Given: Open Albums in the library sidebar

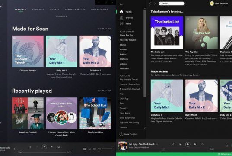Looking at the screenshot, I should click(x=124, y=49).
